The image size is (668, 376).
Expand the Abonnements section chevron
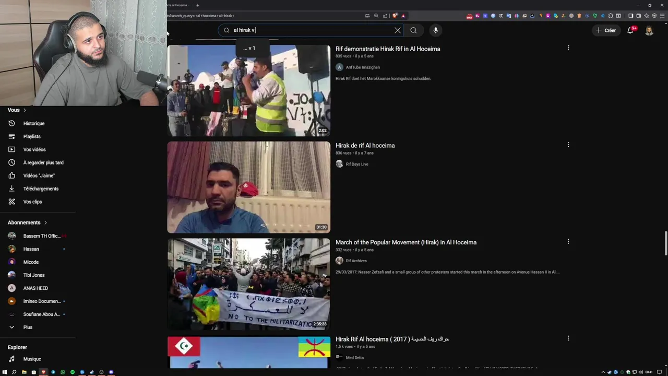(45, 222)
